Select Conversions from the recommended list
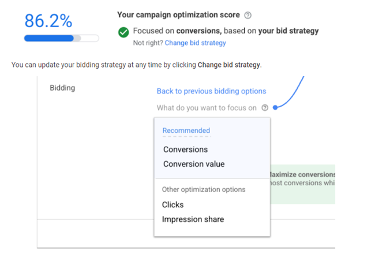This screenshot has height=254, width=375. [185, 150]
